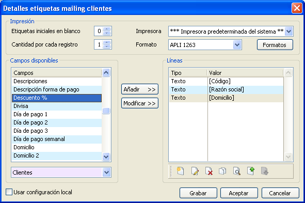The image size is (305, 203).
Task: Click Texto type in the [Razón social] row
Action: coord(188,89)
